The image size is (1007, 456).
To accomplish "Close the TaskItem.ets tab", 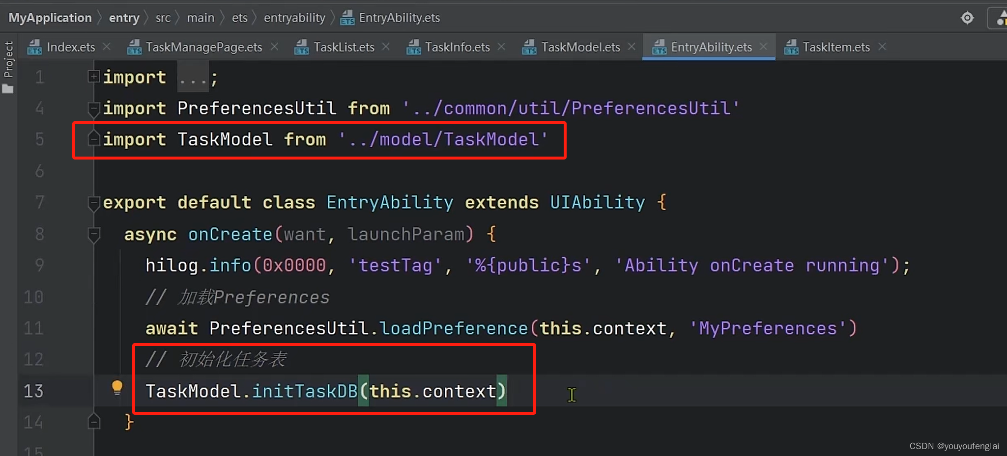I will coord(882,47).
